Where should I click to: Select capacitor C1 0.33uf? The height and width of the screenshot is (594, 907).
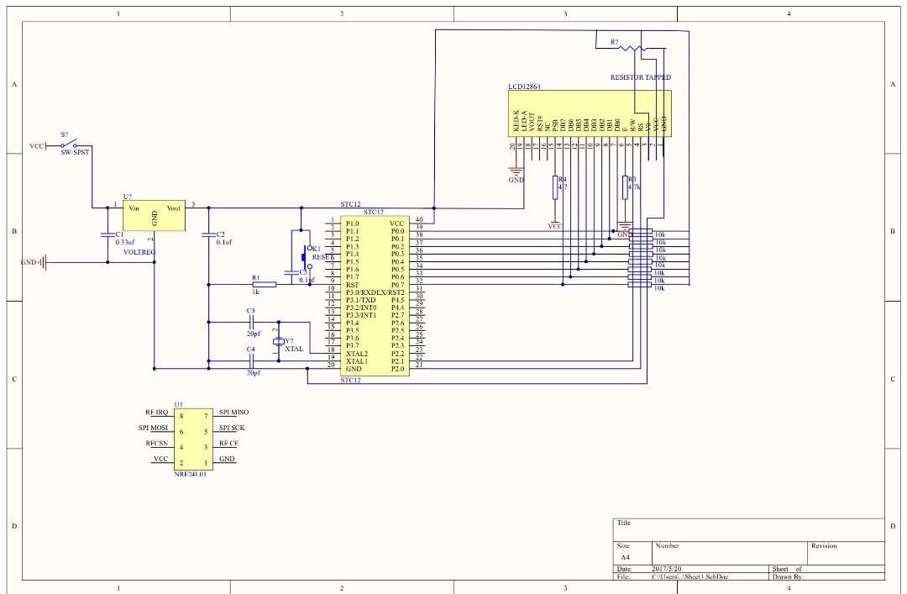pos(107,234)
